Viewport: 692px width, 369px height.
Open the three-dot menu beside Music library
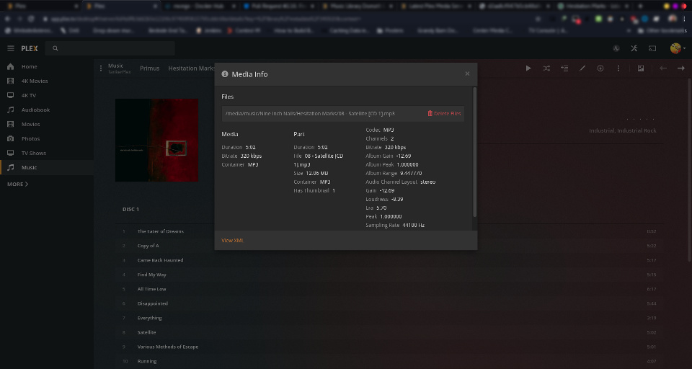click(x=101, y=68)
